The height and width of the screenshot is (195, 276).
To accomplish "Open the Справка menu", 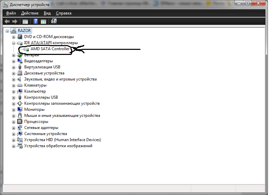I will pyautogui.click(x=64, y=13).
